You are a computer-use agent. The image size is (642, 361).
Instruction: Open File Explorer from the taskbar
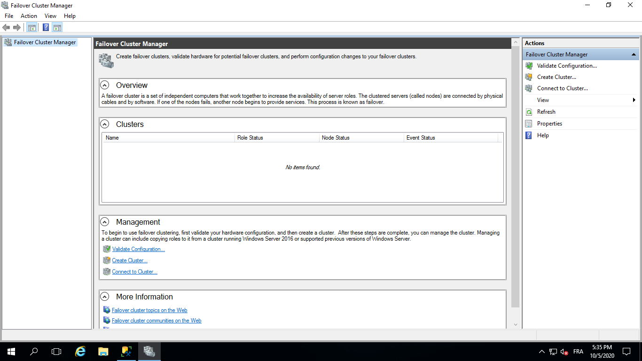point(103,352)
